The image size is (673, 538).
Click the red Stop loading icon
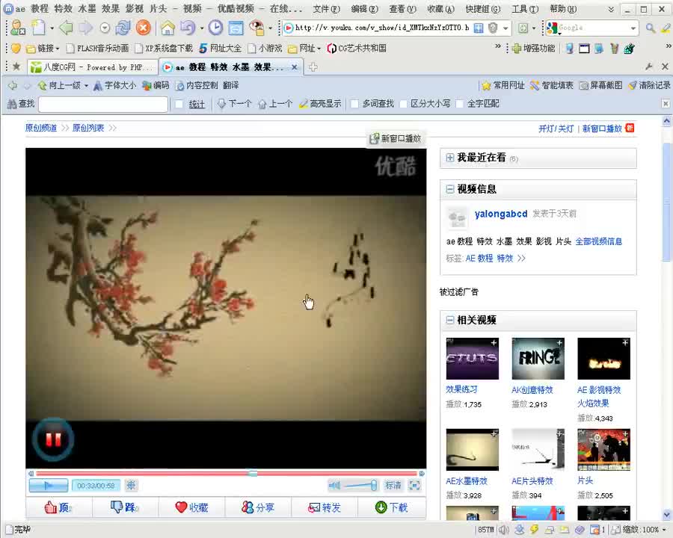click(143, 28)
